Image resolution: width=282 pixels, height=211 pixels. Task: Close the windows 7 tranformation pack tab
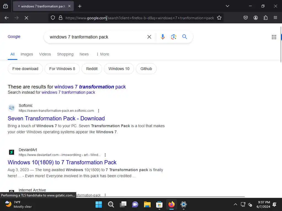(69, 6)
